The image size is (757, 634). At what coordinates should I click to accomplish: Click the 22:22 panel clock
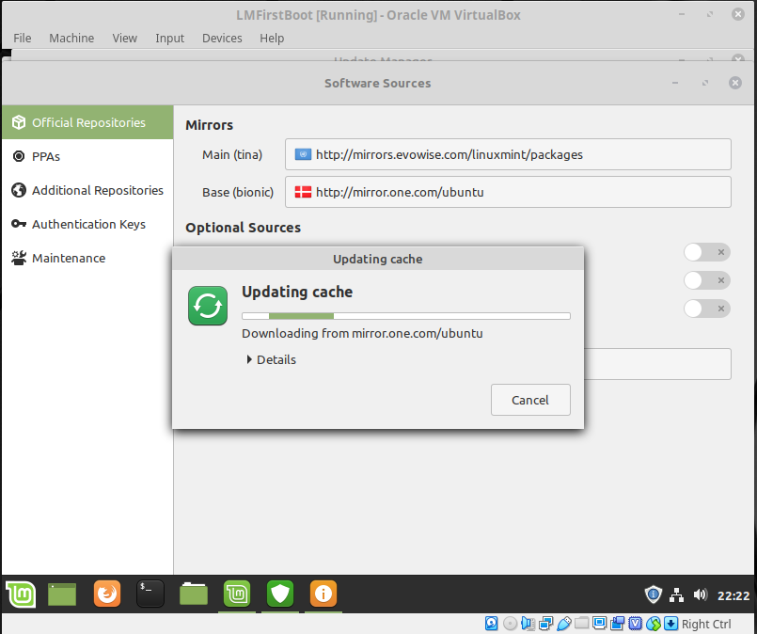click(733, 595)
